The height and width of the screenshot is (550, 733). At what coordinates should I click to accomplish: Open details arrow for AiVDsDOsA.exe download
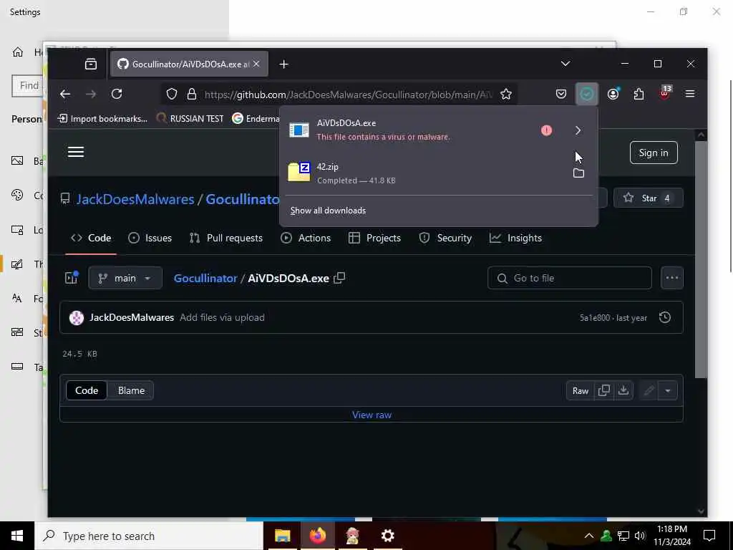[x=578, y=130]
